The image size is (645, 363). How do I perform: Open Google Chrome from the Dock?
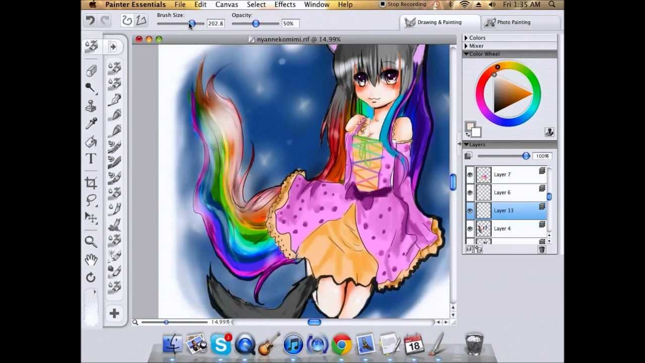point(342,344)
